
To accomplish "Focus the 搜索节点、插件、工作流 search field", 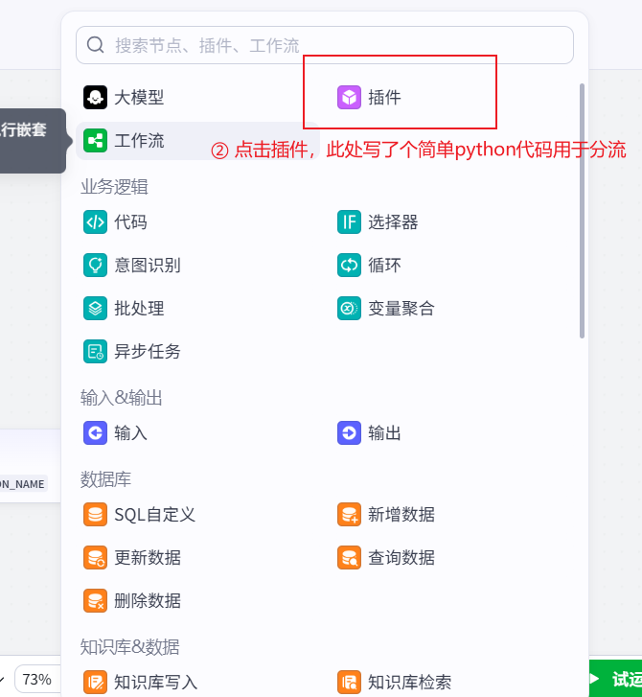I will point(324,45).
